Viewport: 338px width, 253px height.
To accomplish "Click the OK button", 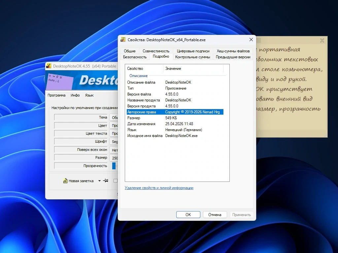I will 188,215.
